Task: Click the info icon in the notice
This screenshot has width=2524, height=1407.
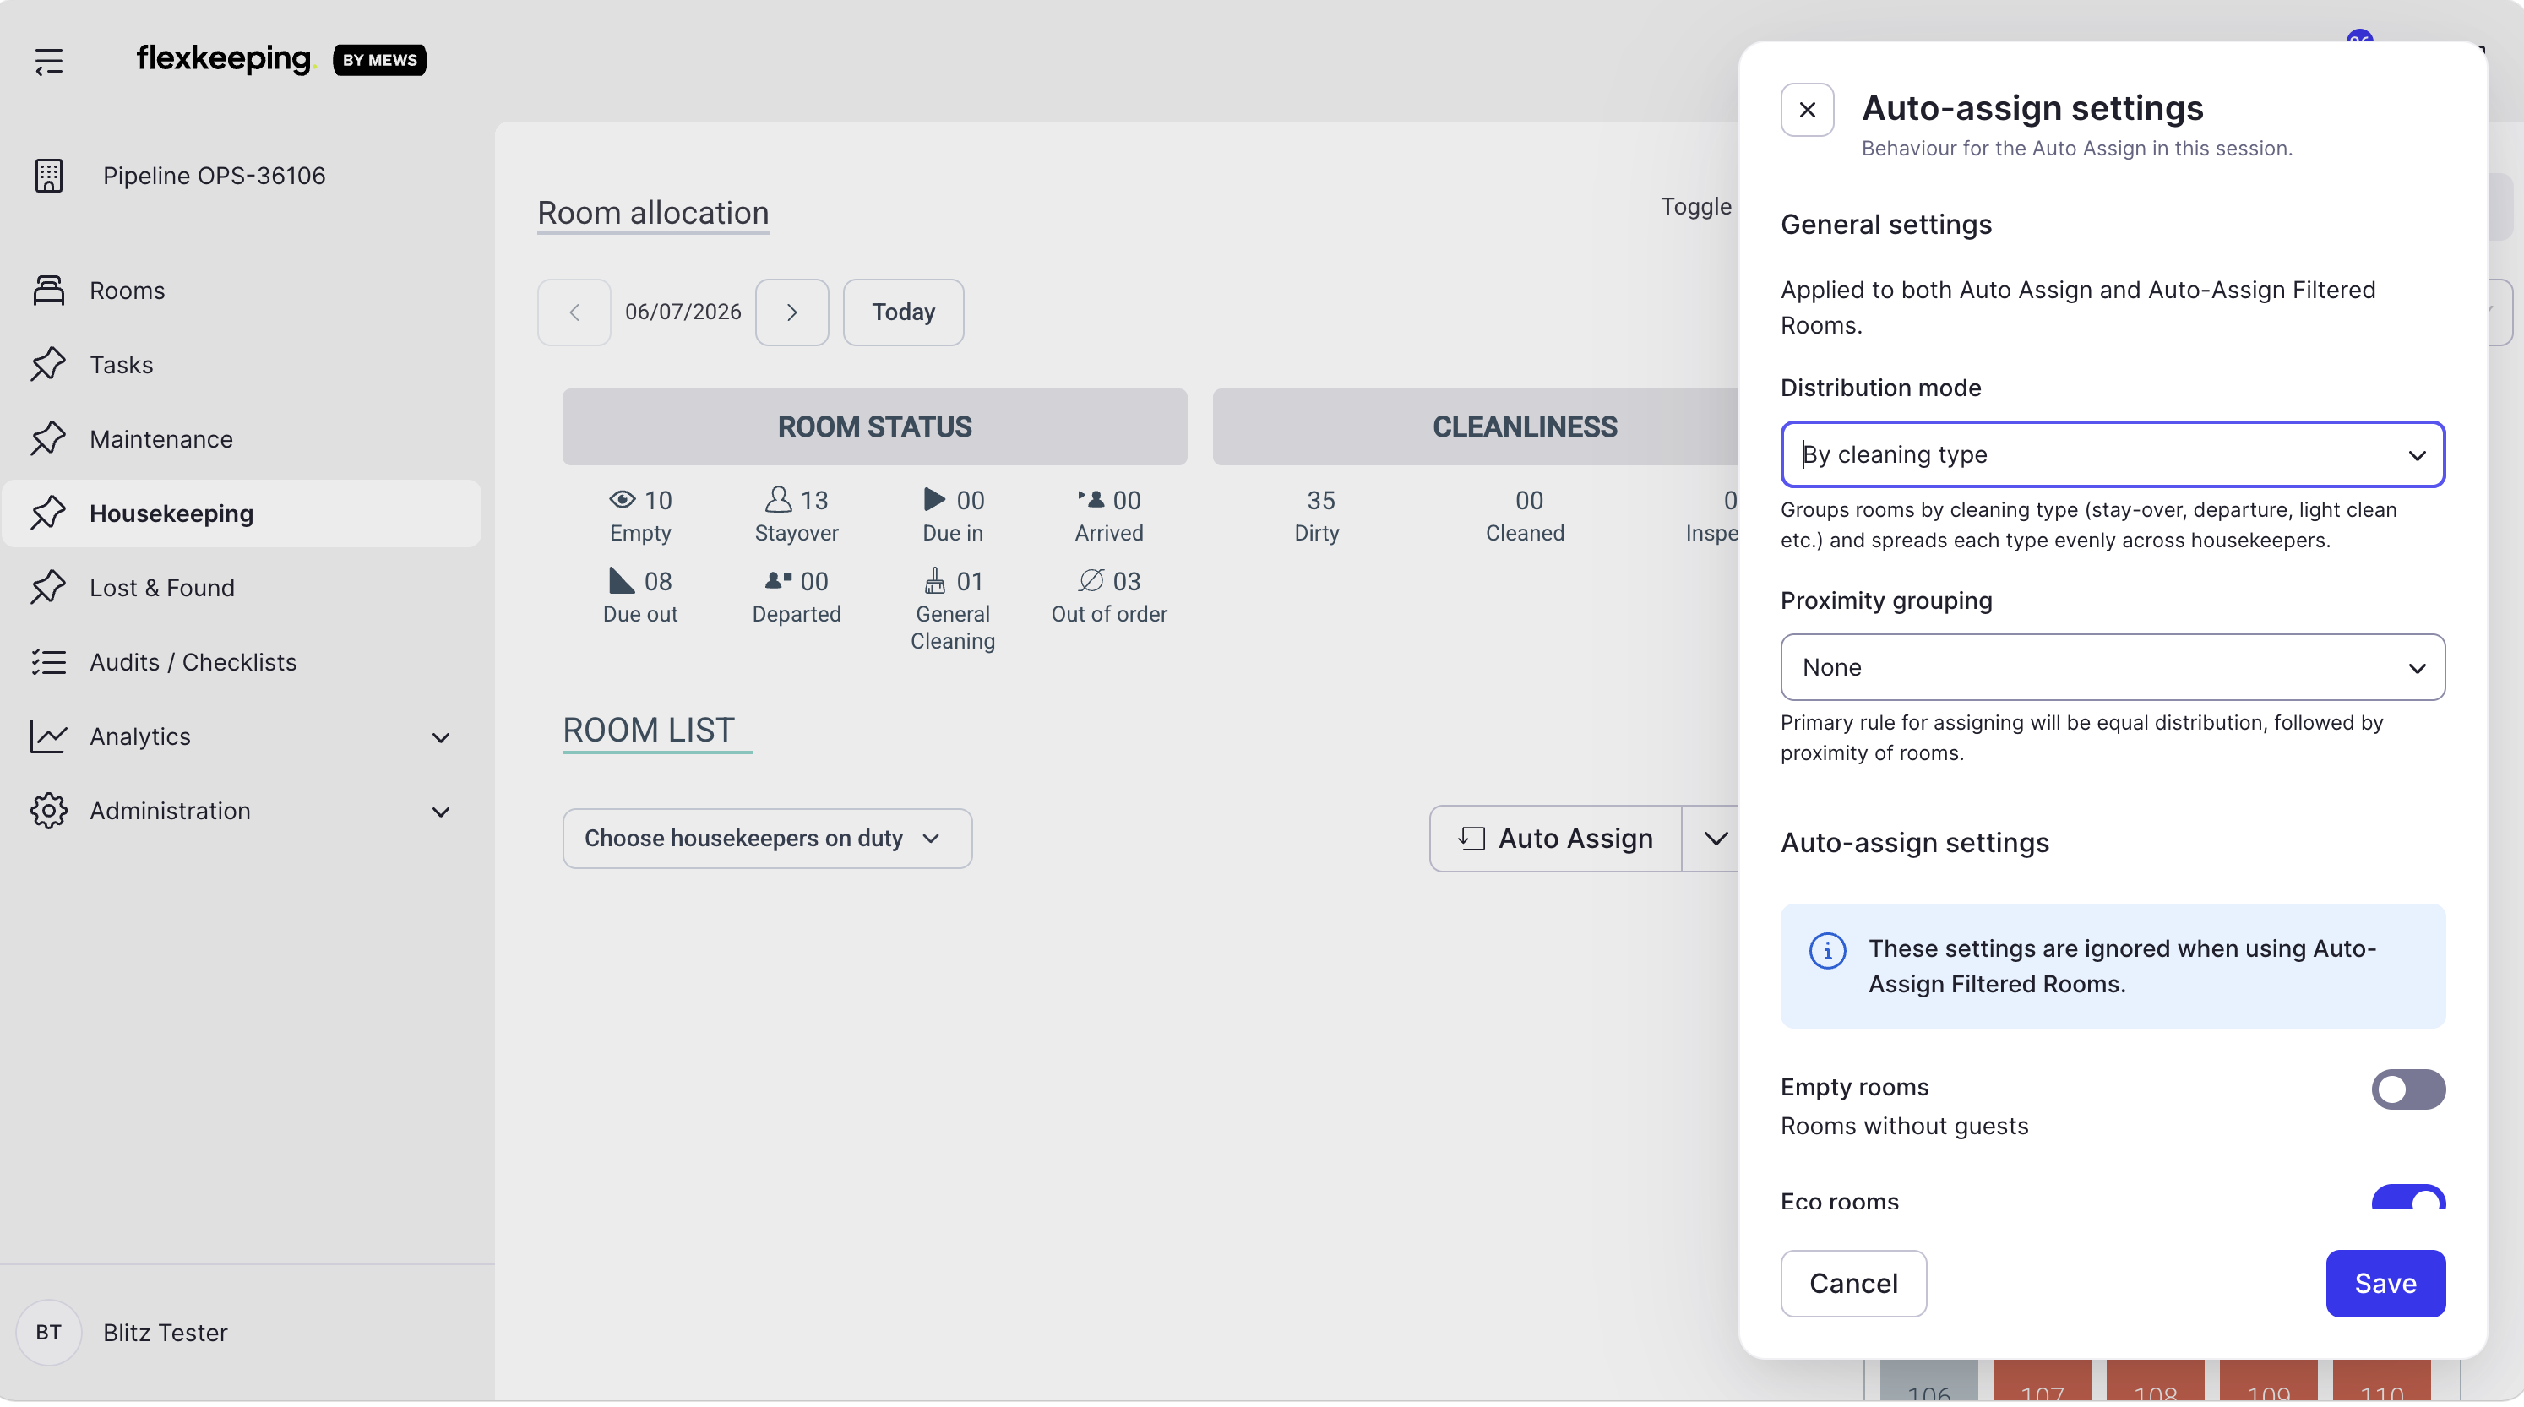Action: click(x=1827, y=950)
